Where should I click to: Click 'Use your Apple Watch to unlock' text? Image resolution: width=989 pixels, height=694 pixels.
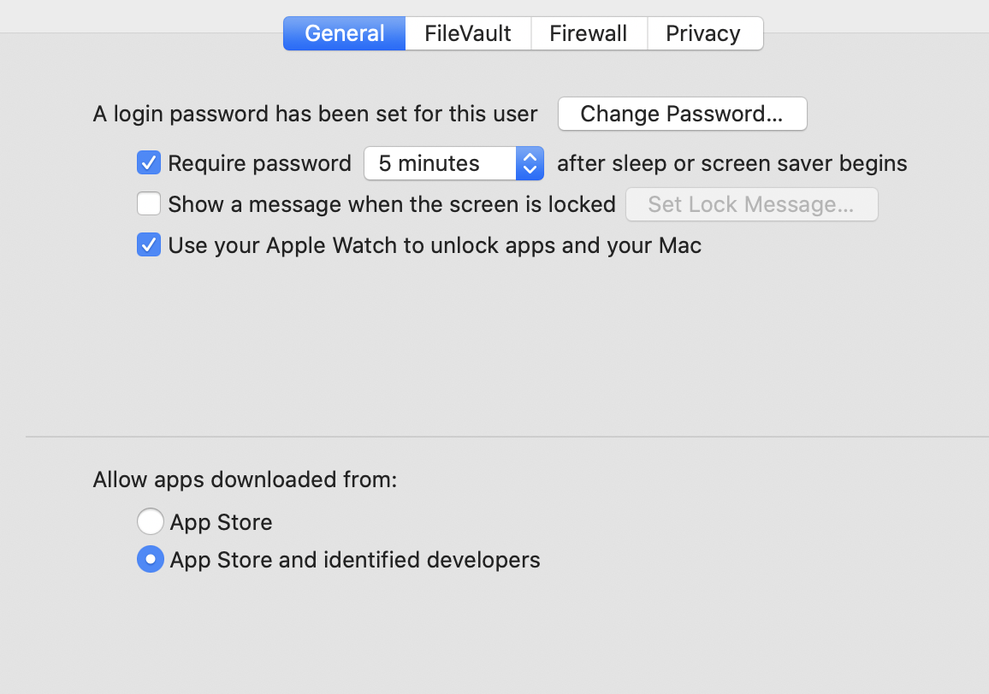tap(435, 245)
